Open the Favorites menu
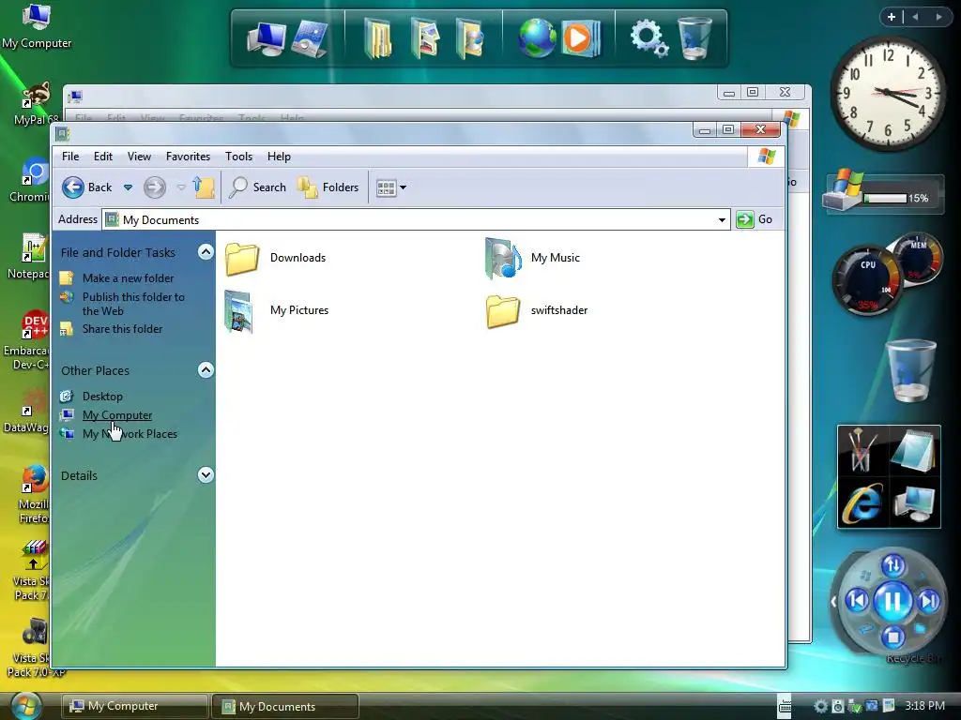The width and height of the screenshot is (961, 720). point(188,157)
